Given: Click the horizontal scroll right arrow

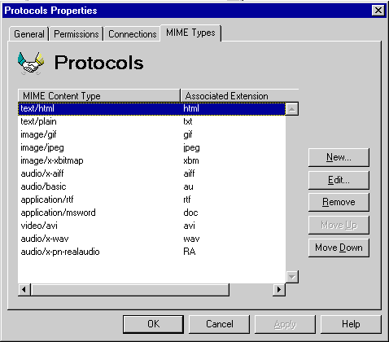Looking at the screenshot, I should 279,290.
